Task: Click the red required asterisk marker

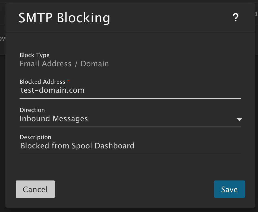Action: 68,81
